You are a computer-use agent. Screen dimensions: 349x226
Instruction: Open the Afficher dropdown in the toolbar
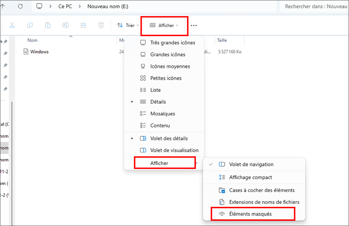click(x=164, y=26)
